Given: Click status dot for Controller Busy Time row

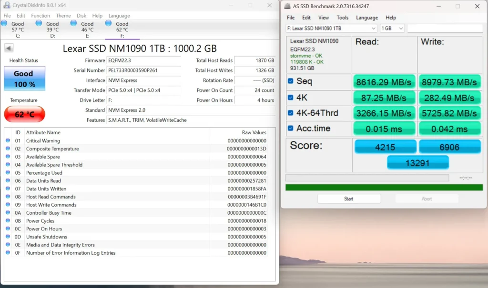Looking at the screenshot, I should pos(8,212).
